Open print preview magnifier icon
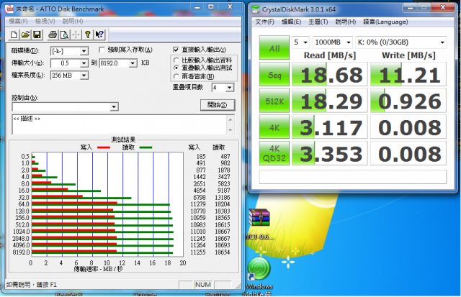Viewport: 461px width, 297px height. click(64, 35)
